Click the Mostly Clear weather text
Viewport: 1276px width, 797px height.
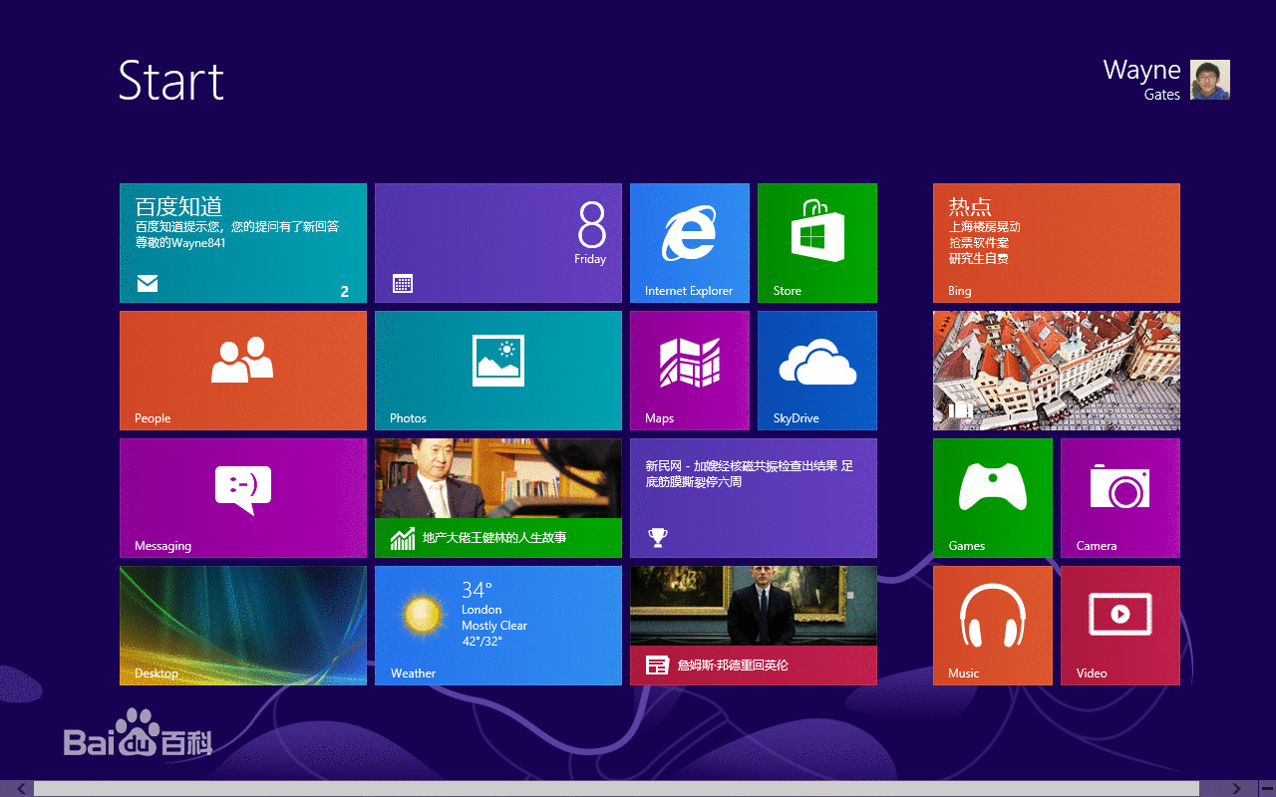click(x=494, y=626)
